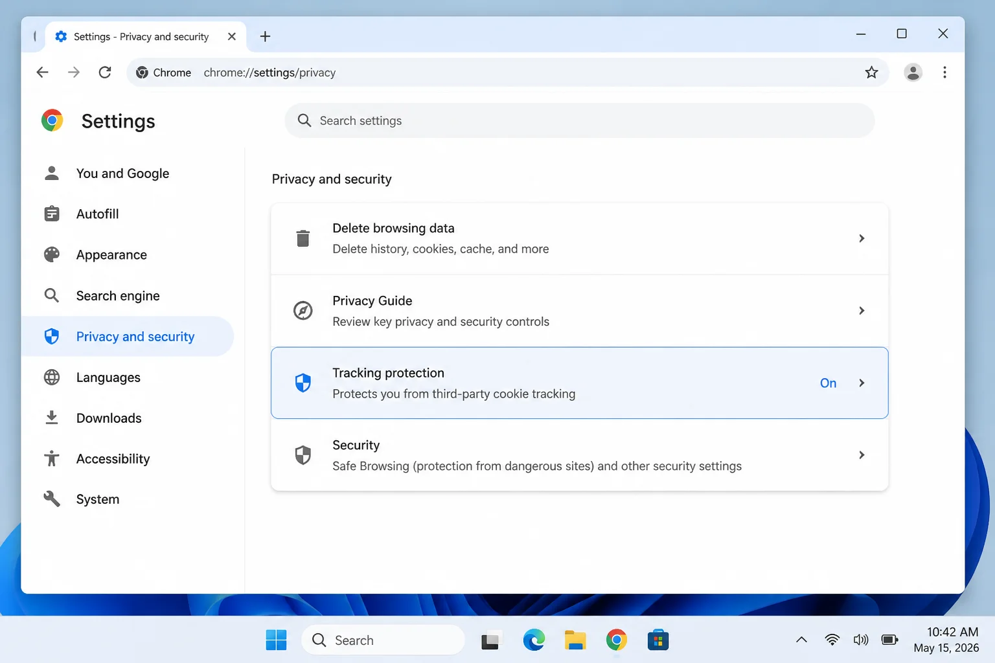This screenshot has width=995, height=663.
Task: Click the taskbar Search box
Action: (383, 640)
